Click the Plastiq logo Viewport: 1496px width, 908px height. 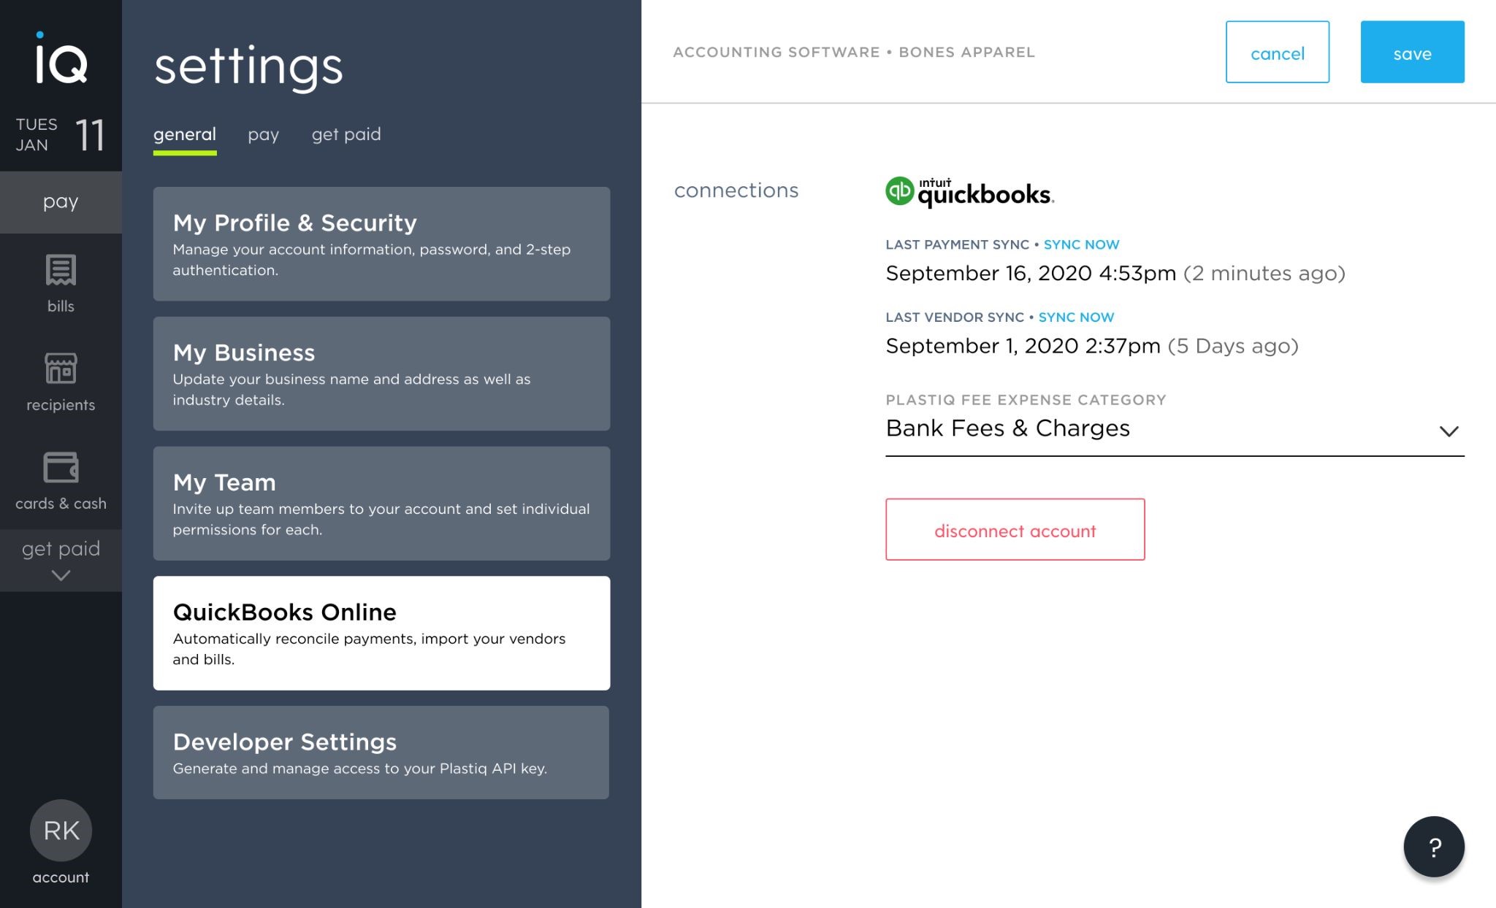pos(61,58)
